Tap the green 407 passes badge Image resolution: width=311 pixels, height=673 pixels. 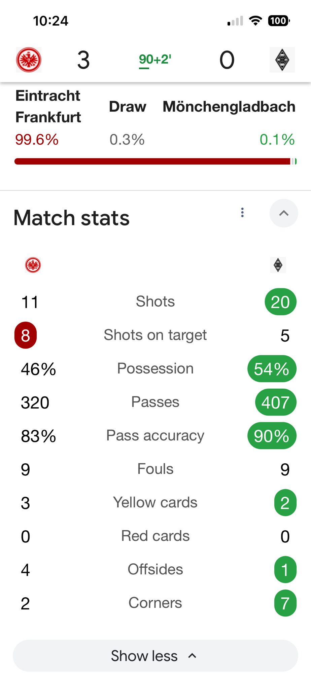pyautogui.click(x=276, y=402)
